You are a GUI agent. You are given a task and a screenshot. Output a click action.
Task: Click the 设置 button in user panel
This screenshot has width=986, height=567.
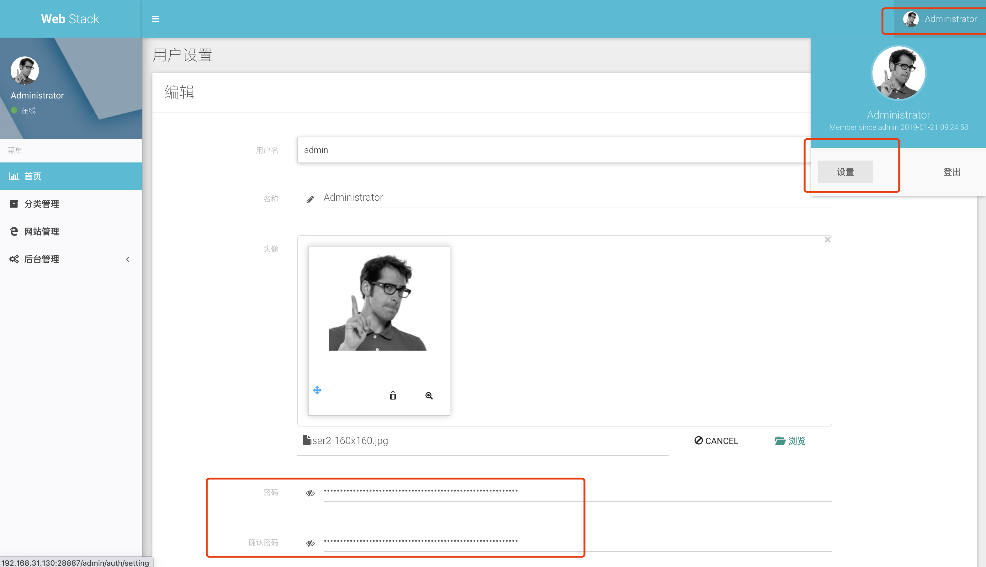coord(845,172)
